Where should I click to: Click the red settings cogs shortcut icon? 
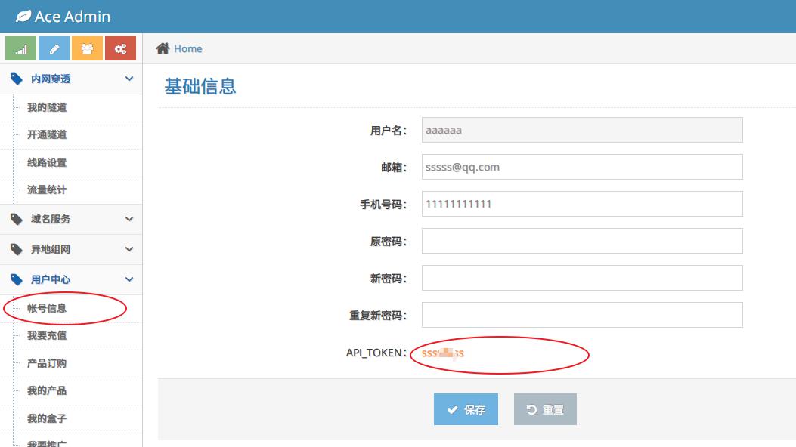120,48
